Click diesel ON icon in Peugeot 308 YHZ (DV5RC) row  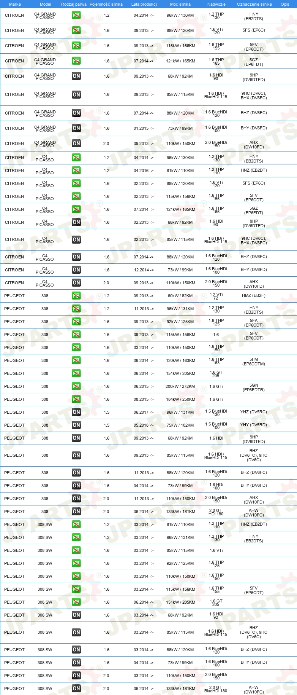click(x=76, y=412)
